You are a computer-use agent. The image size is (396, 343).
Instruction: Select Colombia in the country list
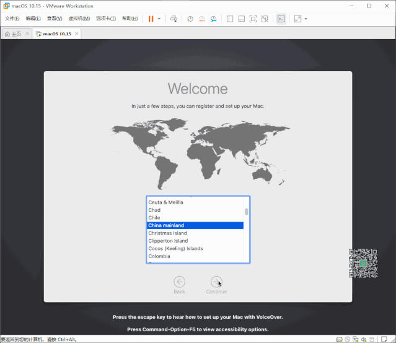click(159, 256)
